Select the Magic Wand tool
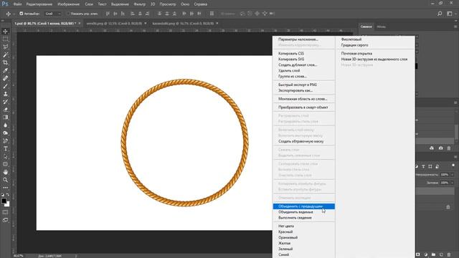Viewport: 459px width, 258px height. pyautogui.click(x=5, y=54)
